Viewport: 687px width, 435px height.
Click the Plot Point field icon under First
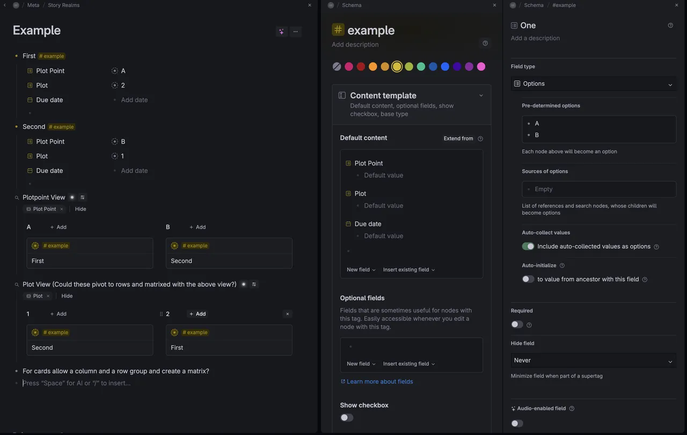pos(30,71)
